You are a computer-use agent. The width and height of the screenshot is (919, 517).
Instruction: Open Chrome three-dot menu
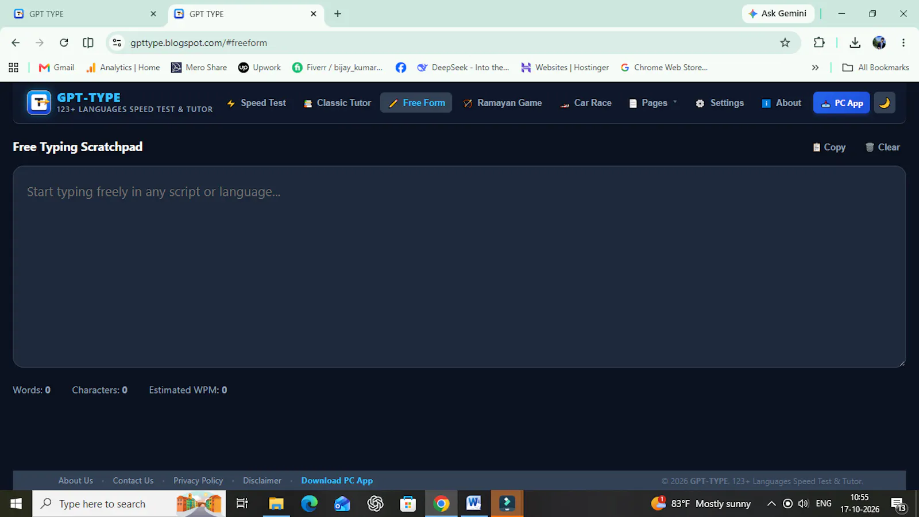(903, 43)
